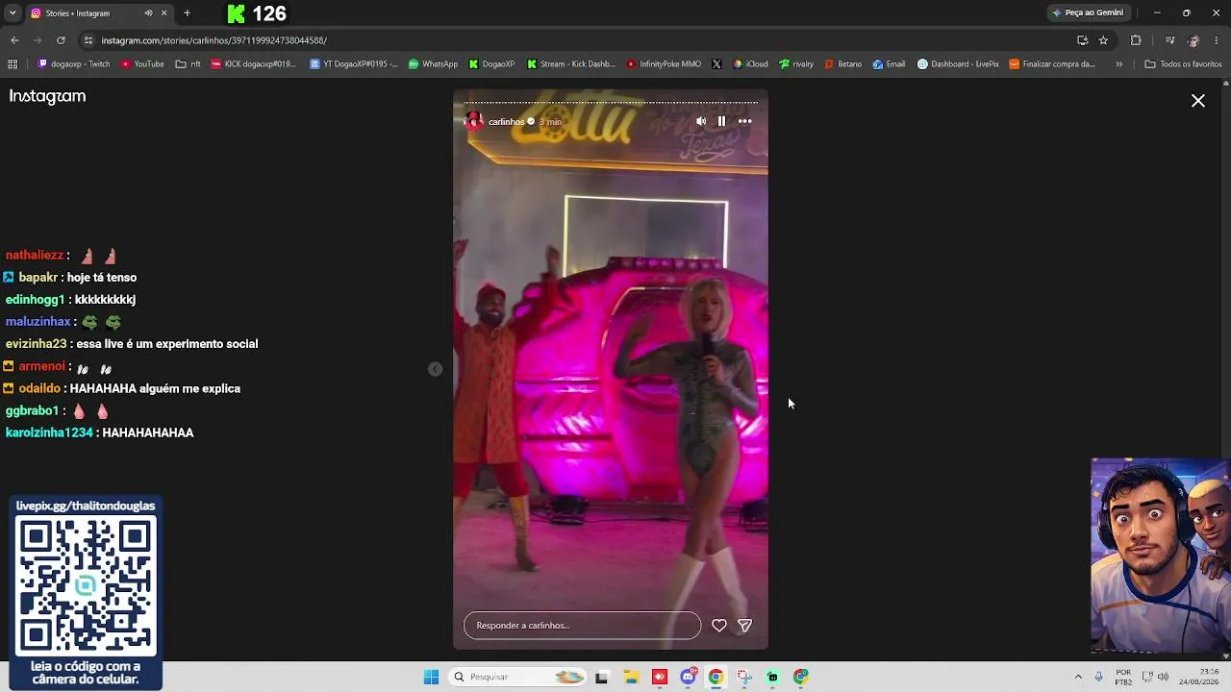1231x692 pixels.
Task: Open the Snipping Tool on the taskbar
Action: point(744,677)
